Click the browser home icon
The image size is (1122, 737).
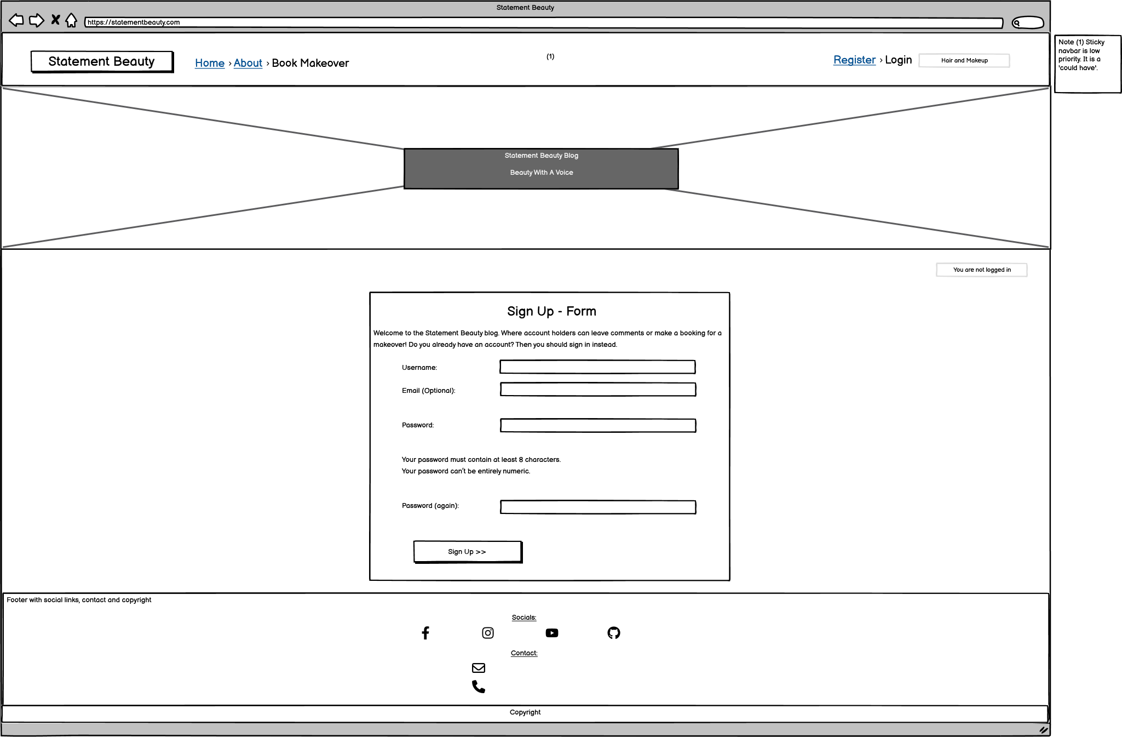tap(71, 21)
